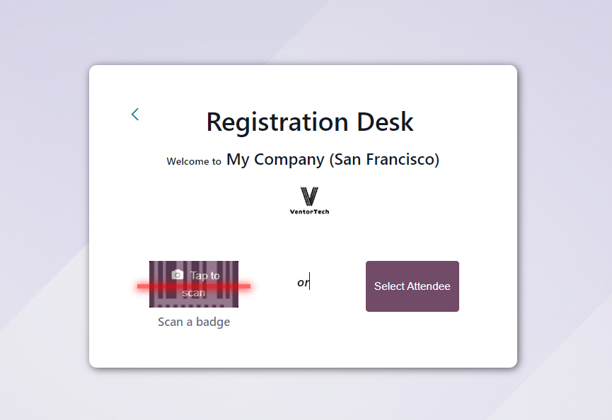Click the word 'Select' on the purple button

[389, 286]
